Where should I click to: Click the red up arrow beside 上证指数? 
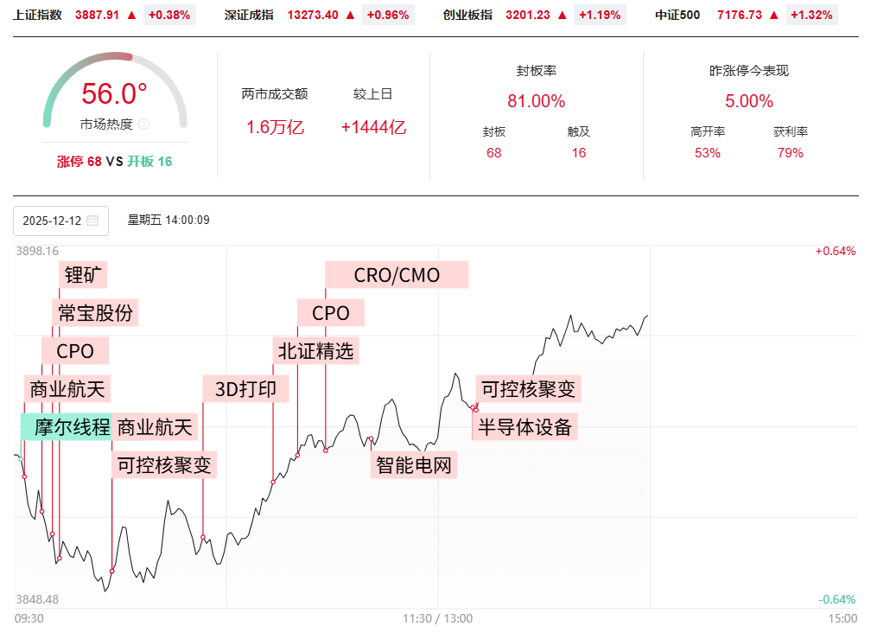(131, 15)
